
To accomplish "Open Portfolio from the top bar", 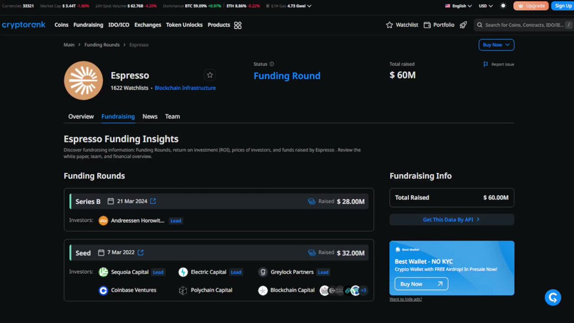I will click(439, 25).
